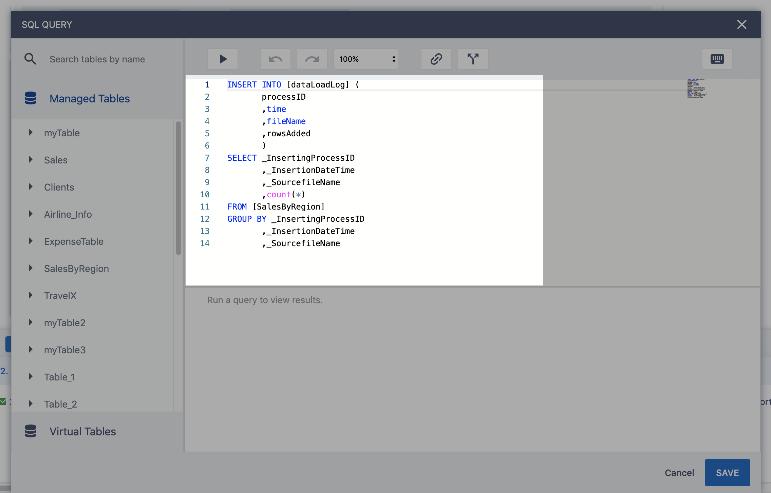Click the table list scrollbar
Image resolution: width=771 pixels, height=493 pixels.
(178, 188)
